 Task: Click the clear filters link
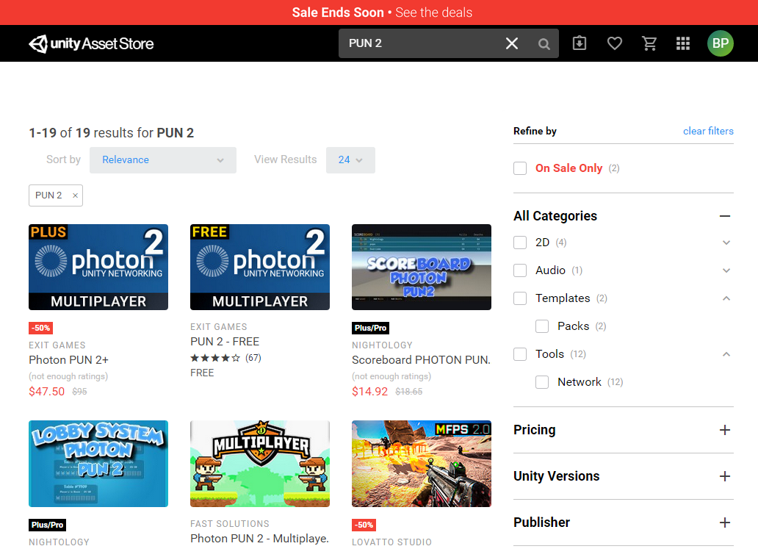click(707, 131)
